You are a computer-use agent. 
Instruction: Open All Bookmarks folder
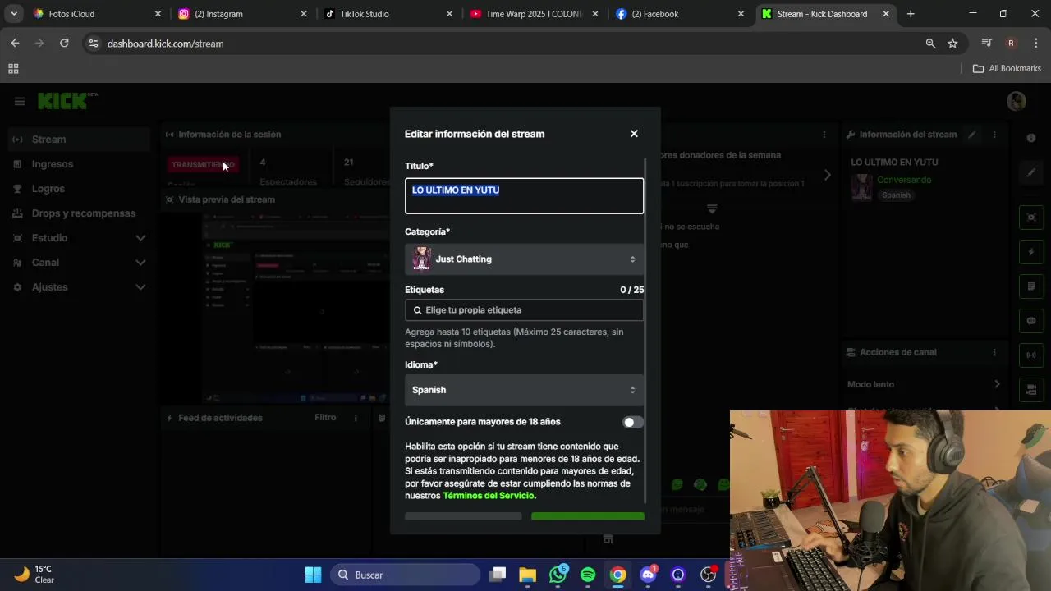click(1007, 69)
